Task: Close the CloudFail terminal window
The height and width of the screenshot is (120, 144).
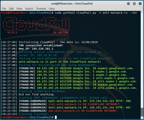Action: (140, 4)
